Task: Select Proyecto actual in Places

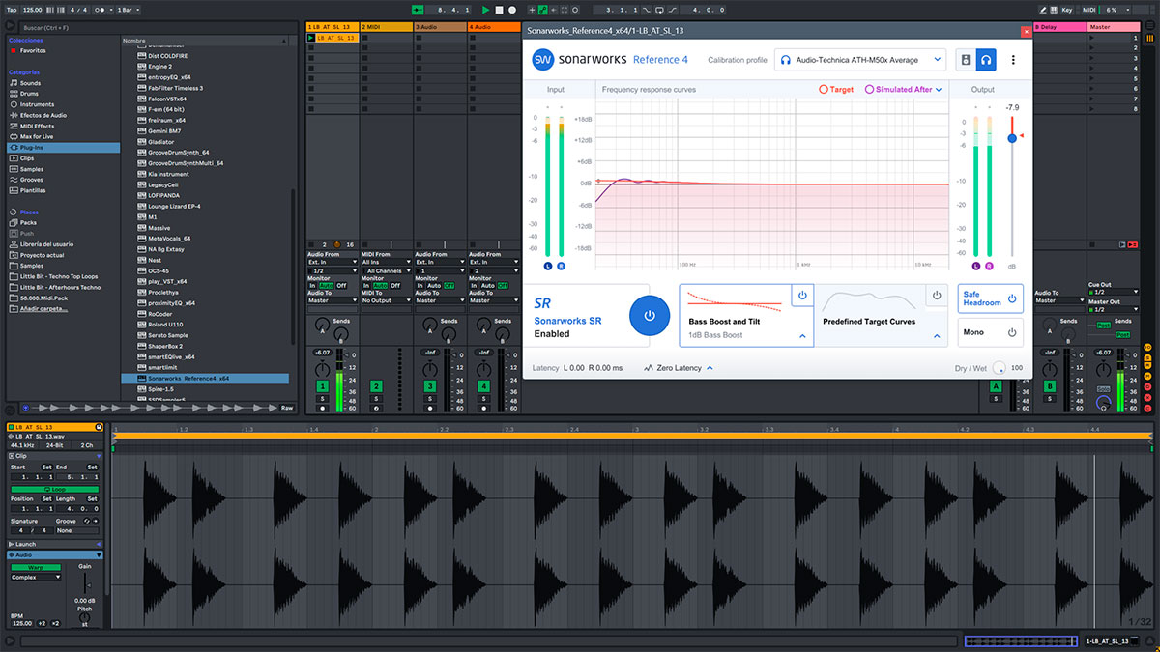Action: coord(41,255)
